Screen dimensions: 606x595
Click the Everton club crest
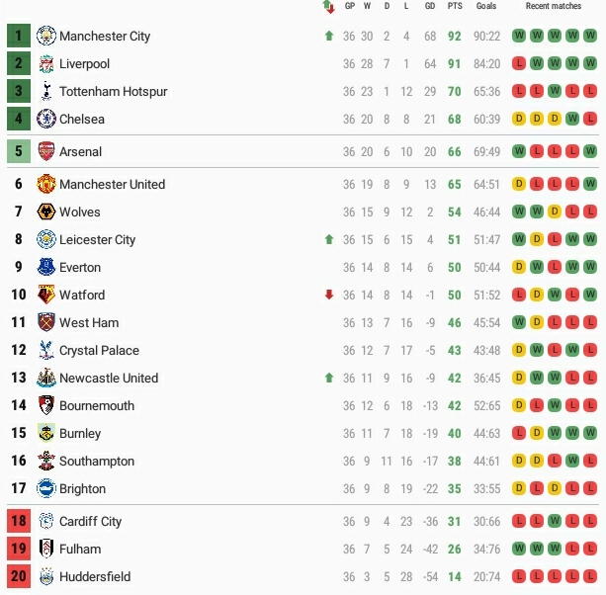(x=46, y=268)
